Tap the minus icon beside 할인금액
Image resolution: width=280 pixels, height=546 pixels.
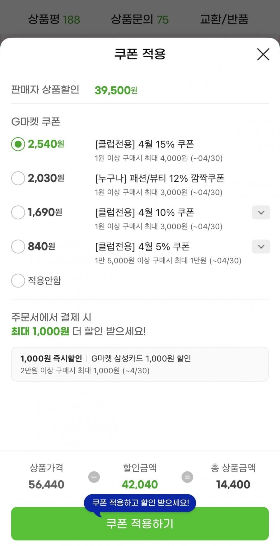point(94,477)
